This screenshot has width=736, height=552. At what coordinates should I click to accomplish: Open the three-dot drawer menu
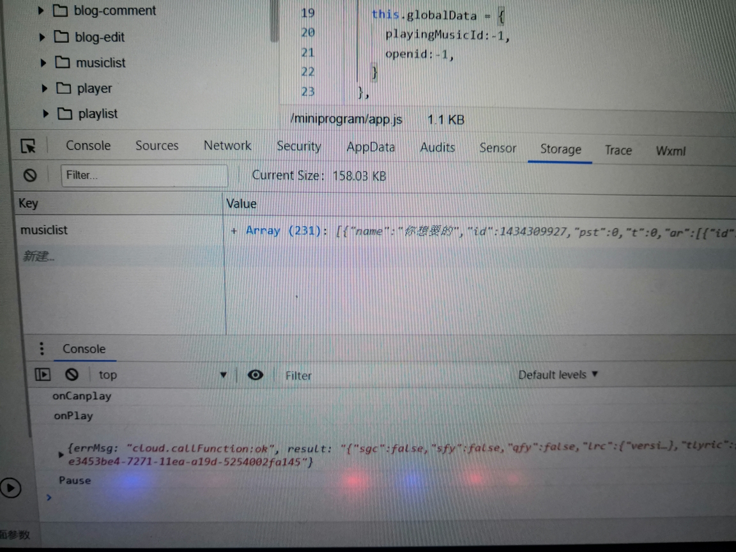[42, 348]
